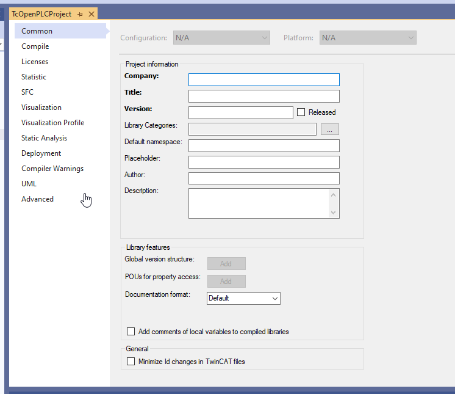
Task: Open the Platform dropdown
Action: coord(368,38)
